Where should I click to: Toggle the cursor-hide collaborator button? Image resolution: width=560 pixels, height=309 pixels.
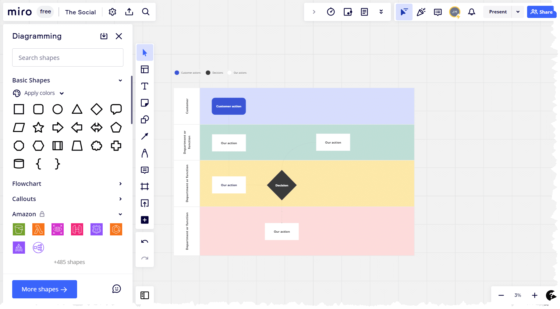pyautogui.click(x=404, y=12)
